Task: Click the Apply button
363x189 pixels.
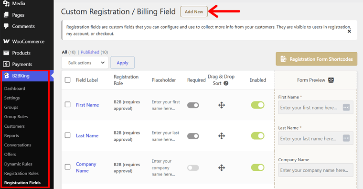Action: (122, 63)
